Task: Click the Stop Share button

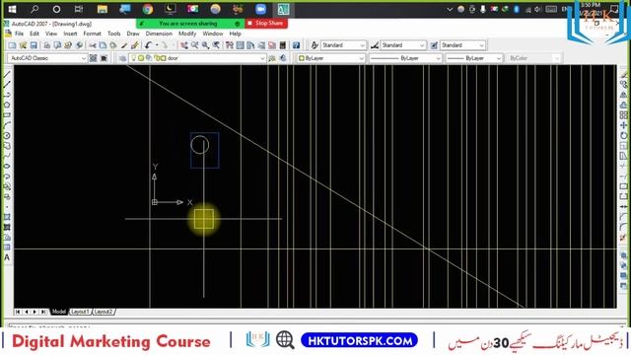Action: click(x=266, y=24)
